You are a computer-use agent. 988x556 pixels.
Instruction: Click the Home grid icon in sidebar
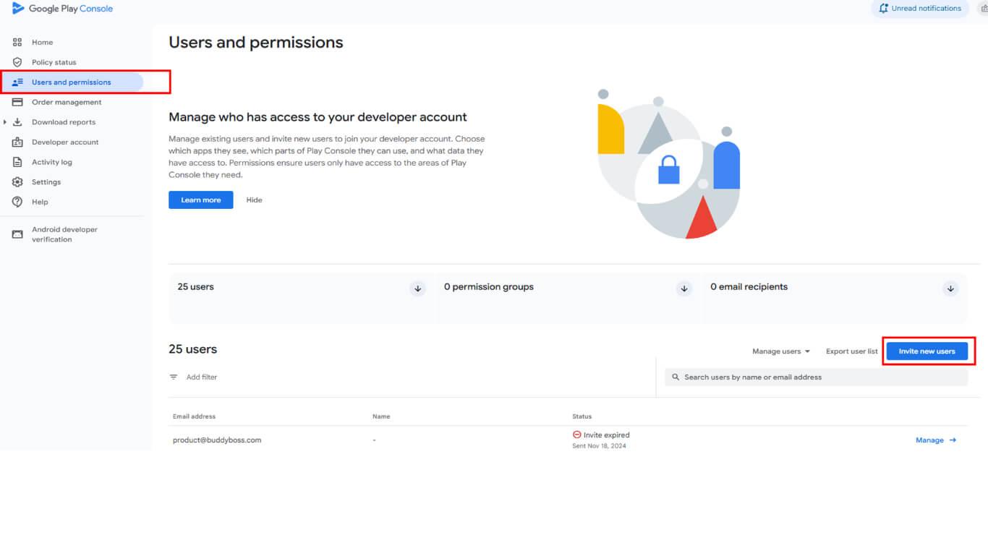click(17, 43)
